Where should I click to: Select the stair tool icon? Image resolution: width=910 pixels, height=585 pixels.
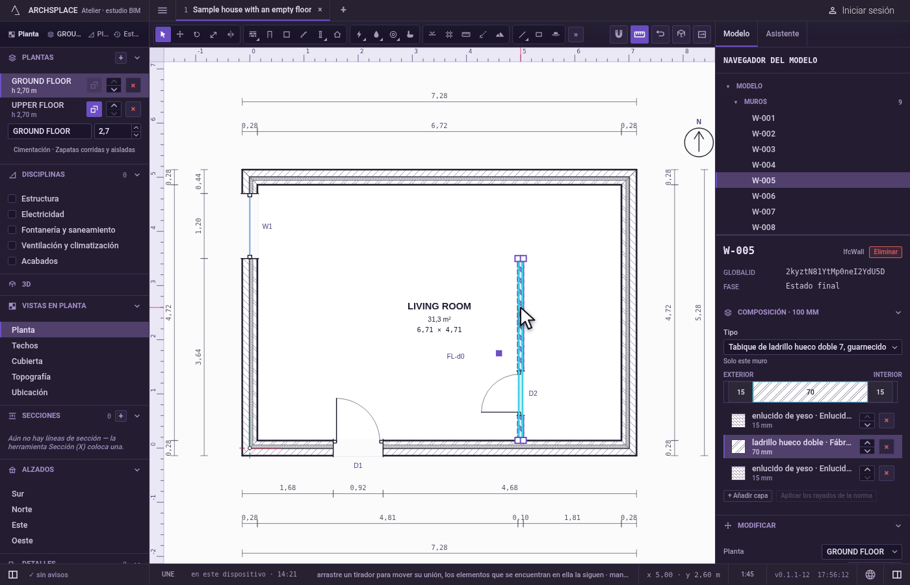click(304, 34)
